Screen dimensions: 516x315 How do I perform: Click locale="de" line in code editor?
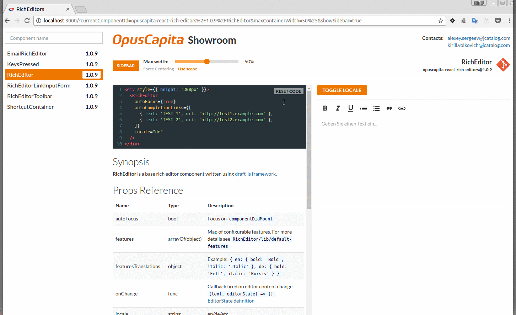click(149, 132)
